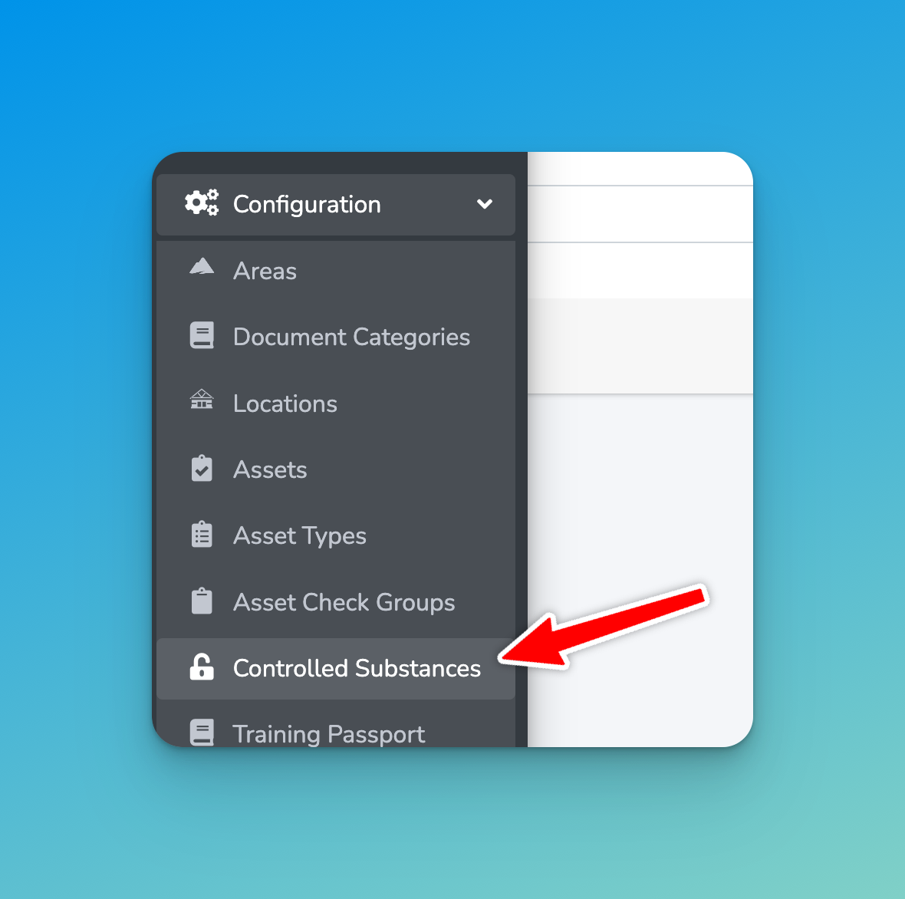Select the Areas mountain icon

[202, 267]
